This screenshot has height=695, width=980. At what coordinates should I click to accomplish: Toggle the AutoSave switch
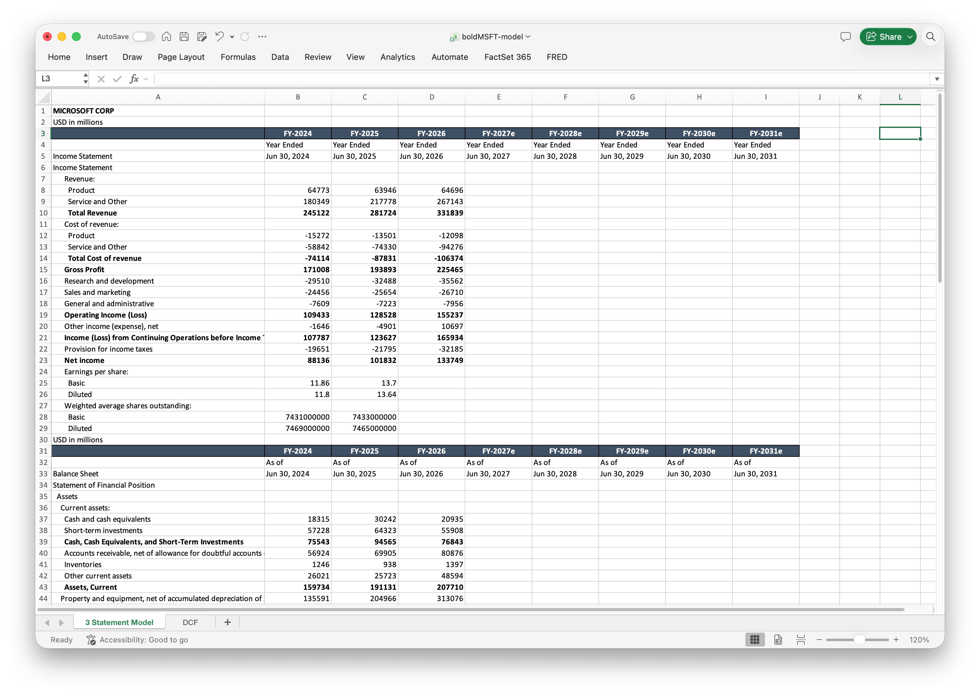tap(143, 37)
